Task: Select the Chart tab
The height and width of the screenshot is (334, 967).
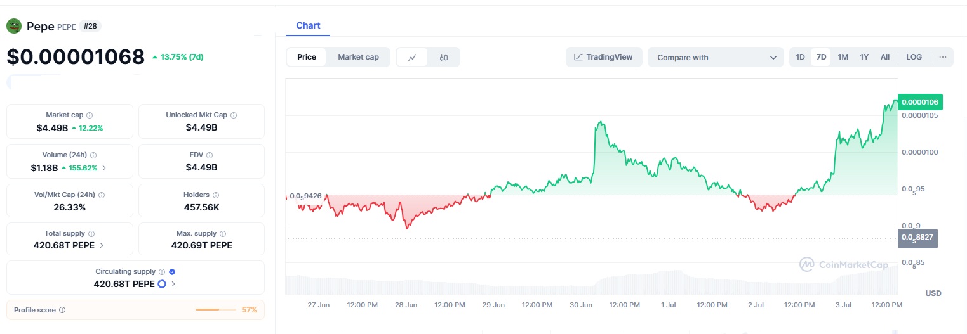Action: pyautogui.click(x=308, y=26)
